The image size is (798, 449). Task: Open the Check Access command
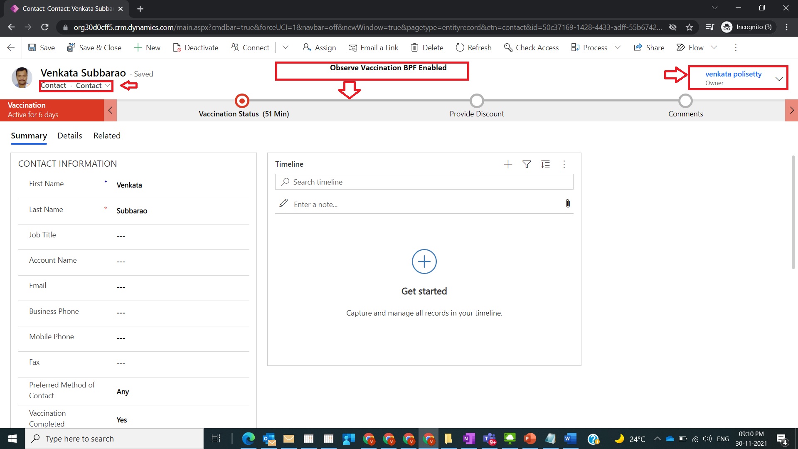pos(531,47)
